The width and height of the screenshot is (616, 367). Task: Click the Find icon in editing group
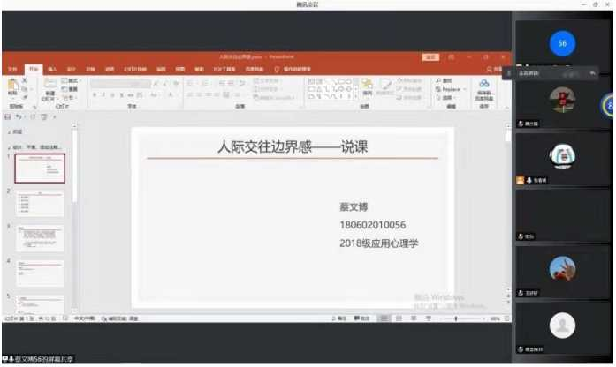pos(445,80)
